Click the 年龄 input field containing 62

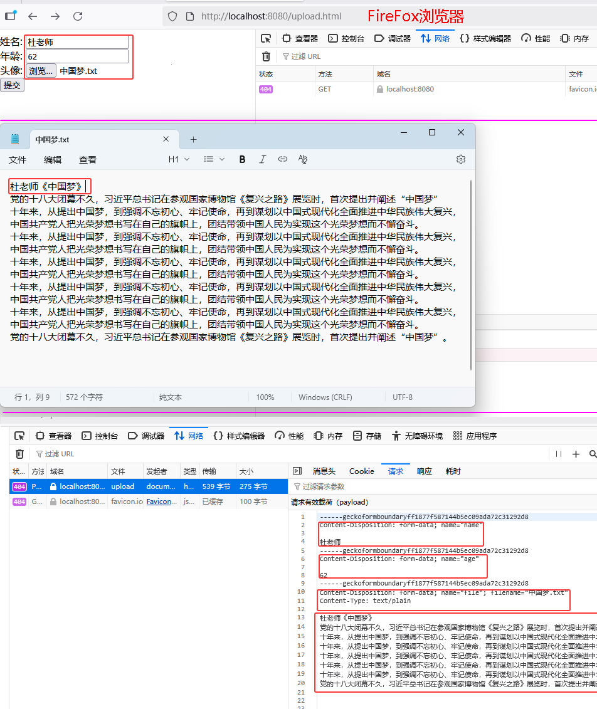point(77,56)
